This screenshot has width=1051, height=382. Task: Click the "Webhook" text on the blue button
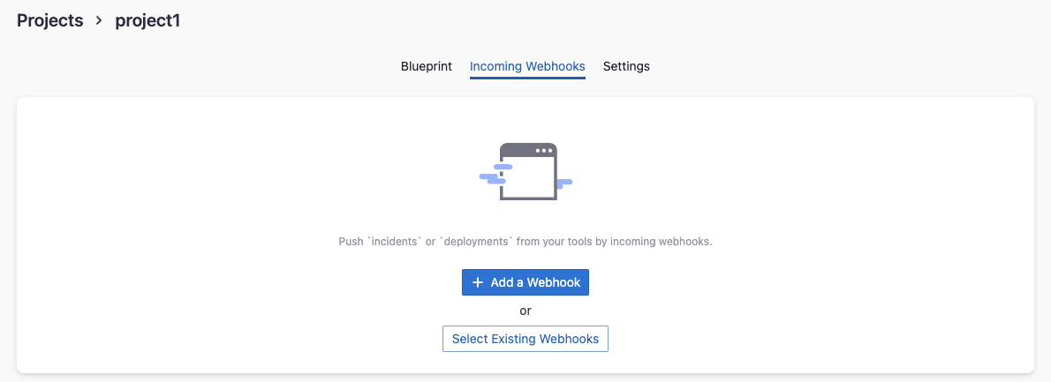click(x=553, y=282)
